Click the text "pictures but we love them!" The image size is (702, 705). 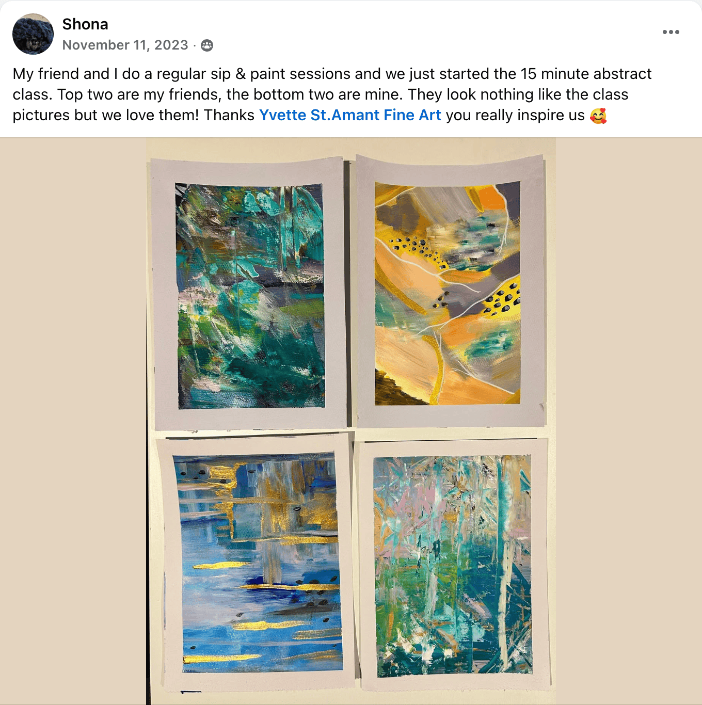pos(106,115)
